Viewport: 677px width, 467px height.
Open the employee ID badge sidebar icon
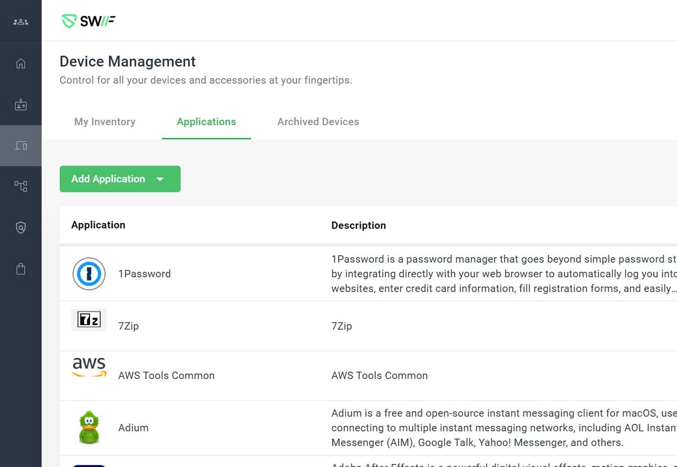tap(20, 105)
